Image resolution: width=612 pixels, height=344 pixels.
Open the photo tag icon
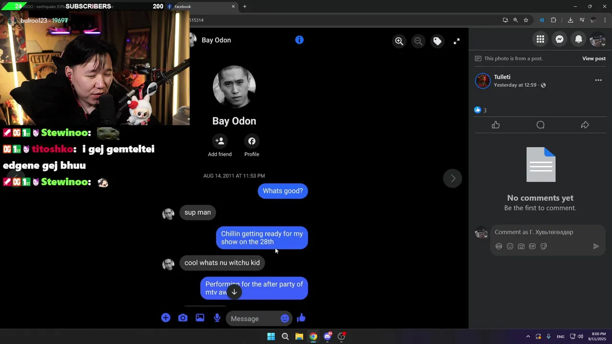(437, 42)
